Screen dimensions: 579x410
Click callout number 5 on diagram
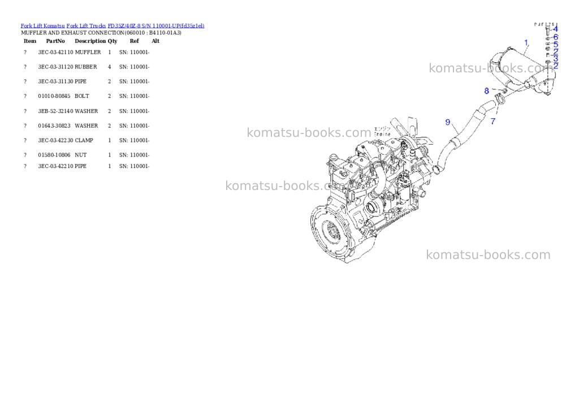click(x=556, y=45)
